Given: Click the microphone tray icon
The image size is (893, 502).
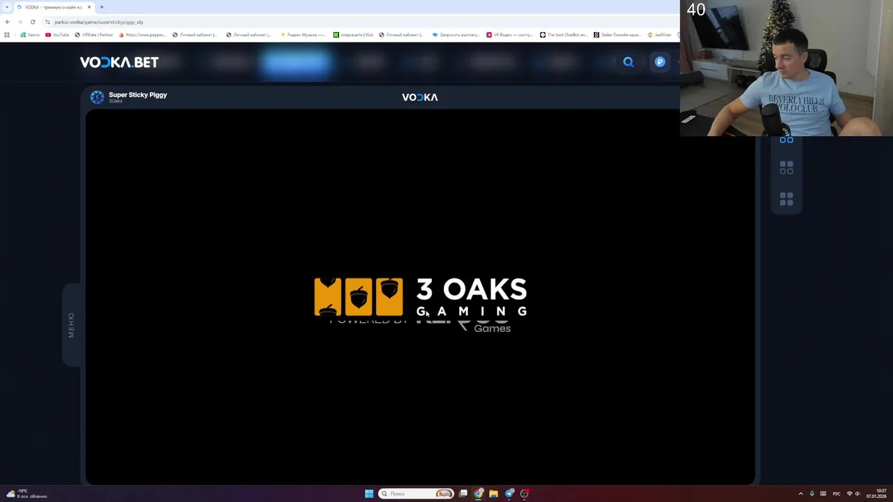Looking at the screenshot, I should click(811, 494).
